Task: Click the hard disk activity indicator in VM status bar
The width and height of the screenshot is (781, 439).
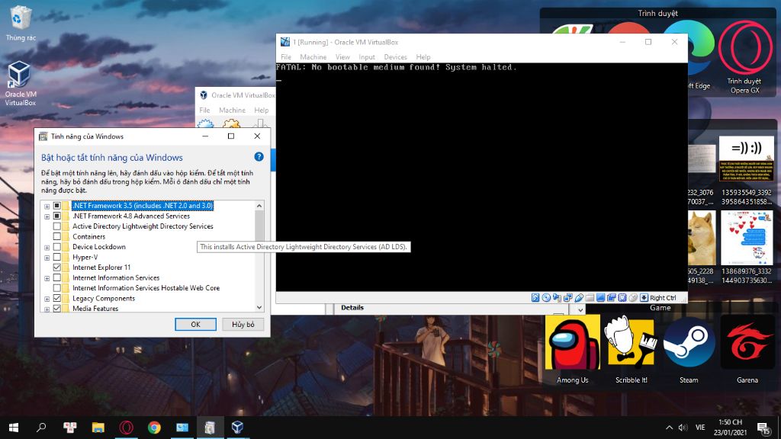Action: [535, 298]
